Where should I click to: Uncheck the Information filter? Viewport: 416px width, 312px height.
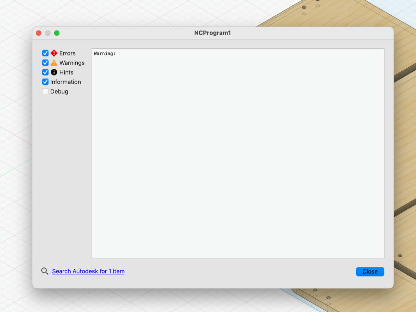click(x=45, y=82)
